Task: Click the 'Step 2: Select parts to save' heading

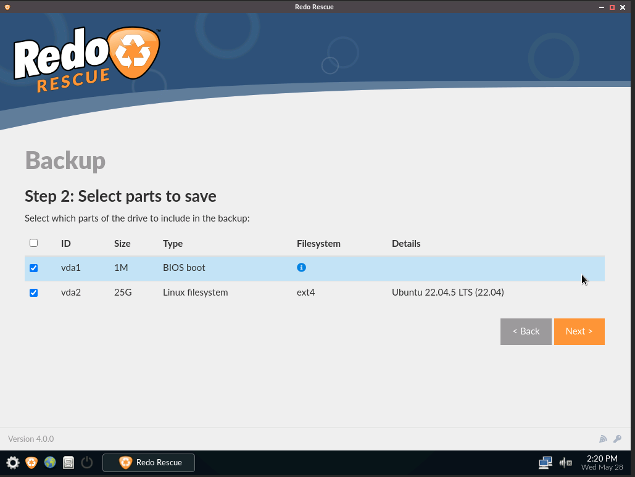Action: coord(121,196)
